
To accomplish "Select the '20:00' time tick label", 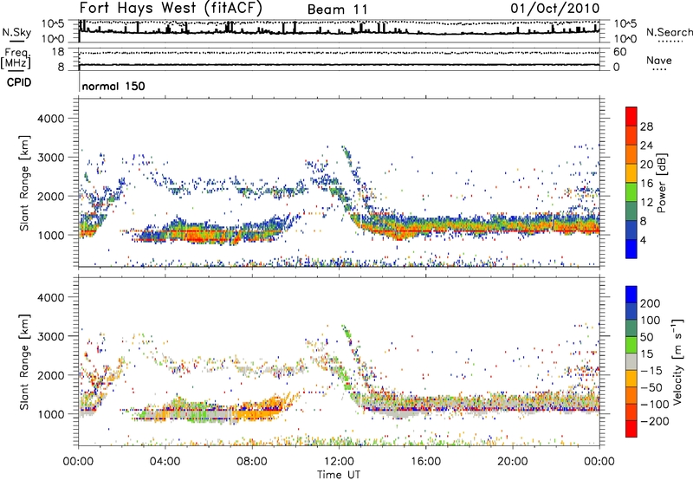I will 513,462.
